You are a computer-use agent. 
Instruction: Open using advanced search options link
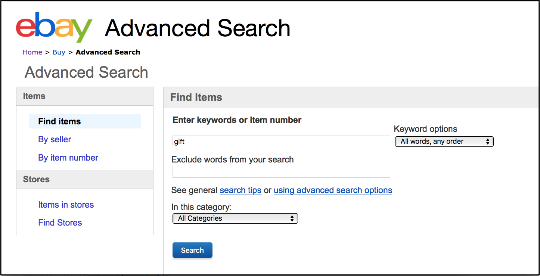[333, 190]
